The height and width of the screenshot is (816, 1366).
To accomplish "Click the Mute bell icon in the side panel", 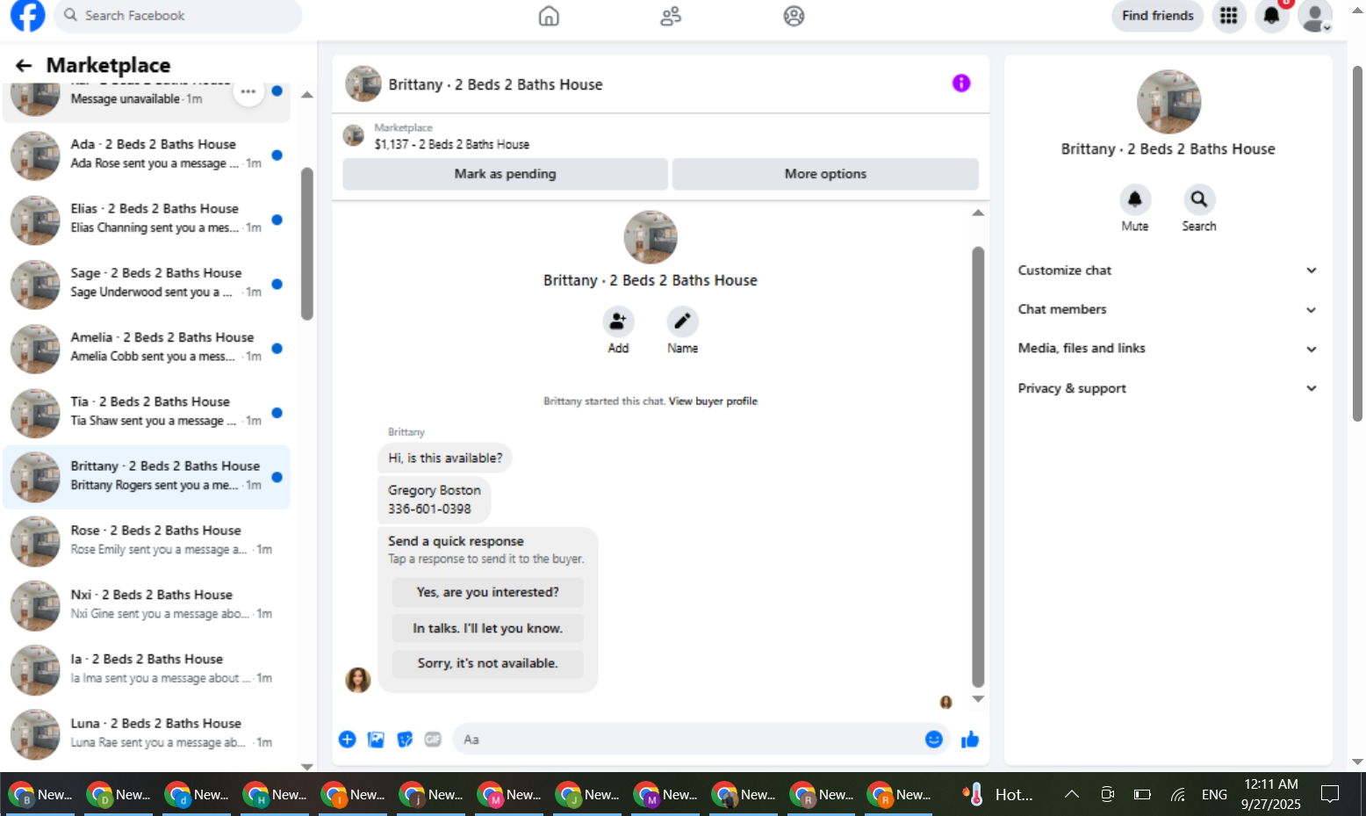I will point(1134,199).
